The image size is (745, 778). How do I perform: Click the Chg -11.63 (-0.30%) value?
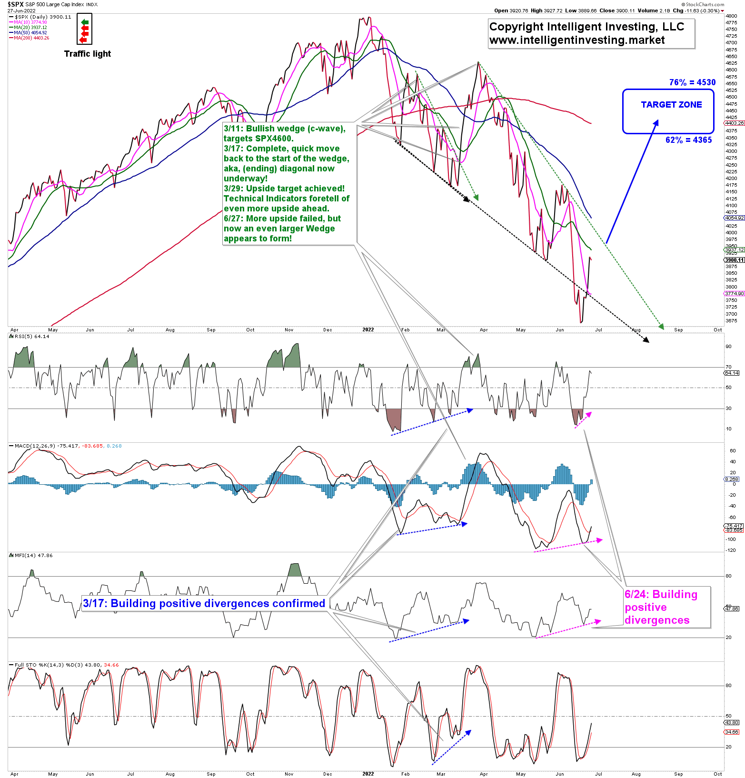click(698, 10)
